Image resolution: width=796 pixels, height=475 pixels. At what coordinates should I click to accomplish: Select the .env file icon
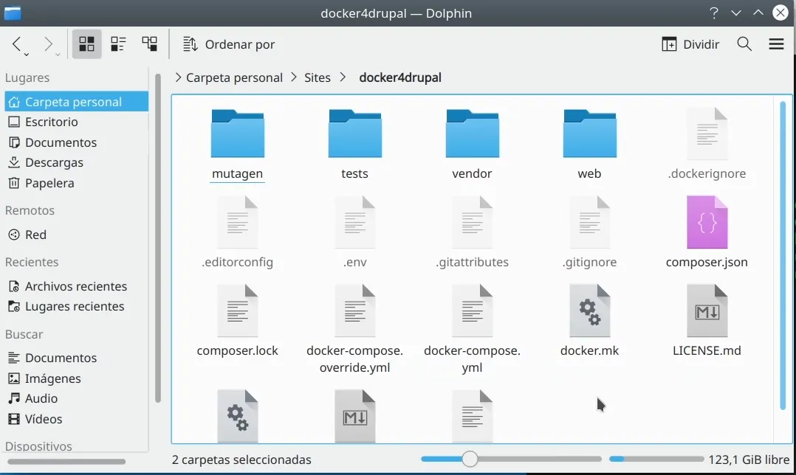tap(355, 223)
